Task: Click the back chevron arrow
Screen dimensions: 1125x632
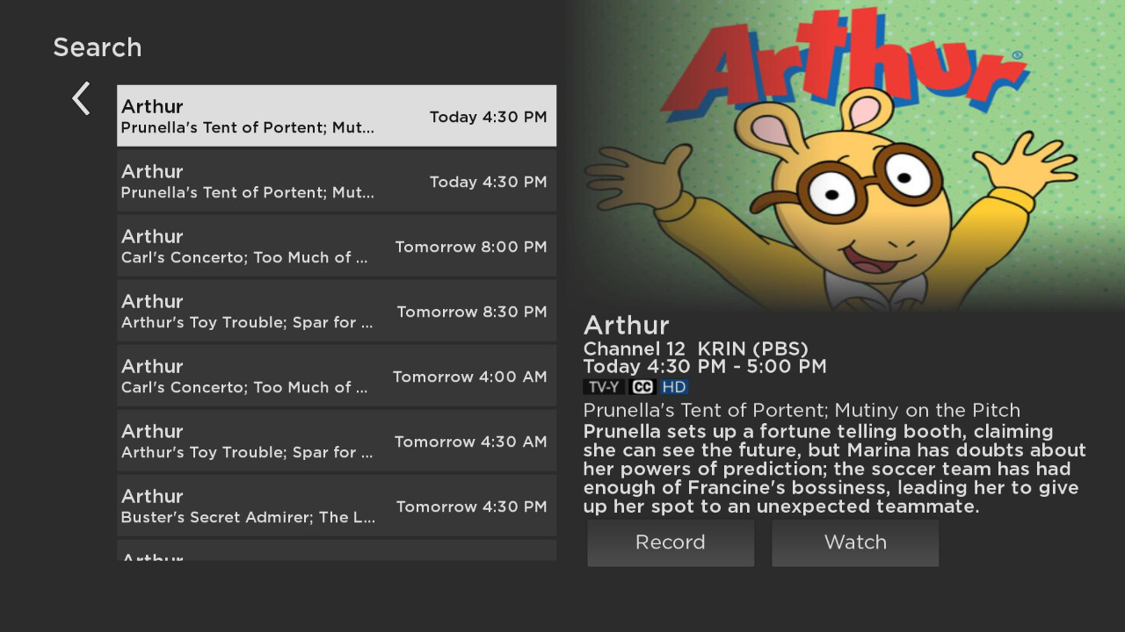Action: click(x=81, y=99)
